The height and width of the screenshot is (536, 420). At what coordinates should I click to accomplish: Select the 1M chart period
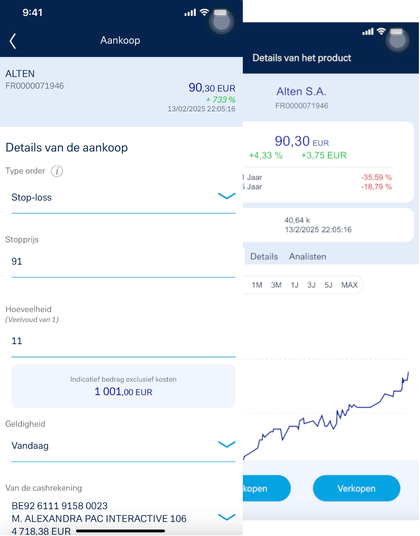pyautogui.click(x=257, y=285)
